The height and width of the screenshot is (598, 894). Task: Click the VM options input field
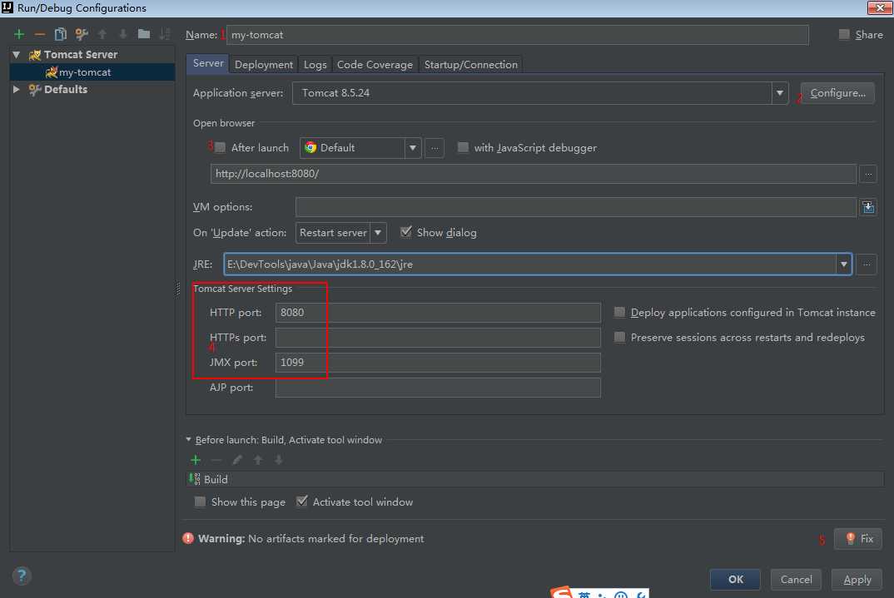click(576, 207)
